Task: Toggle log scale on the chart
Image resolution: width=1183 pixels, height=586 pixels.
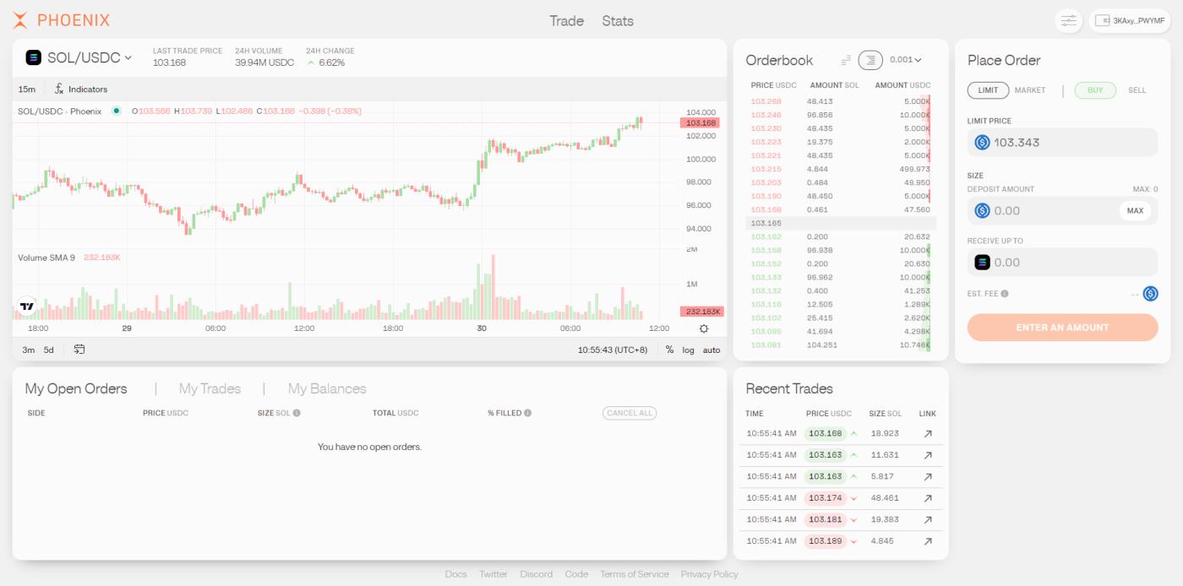Action: [688, 350]
